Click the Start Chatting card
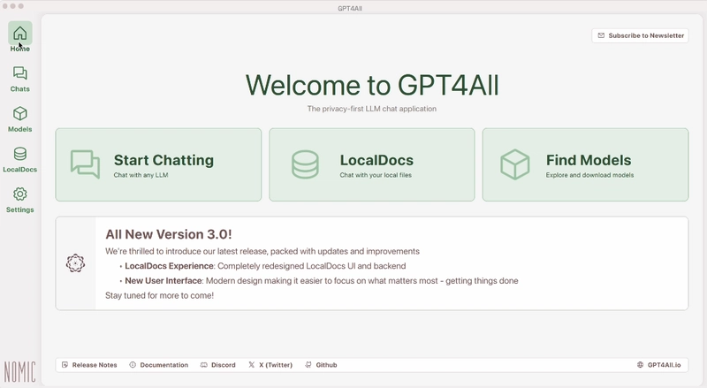707x388 pixels. pos(158,164)
